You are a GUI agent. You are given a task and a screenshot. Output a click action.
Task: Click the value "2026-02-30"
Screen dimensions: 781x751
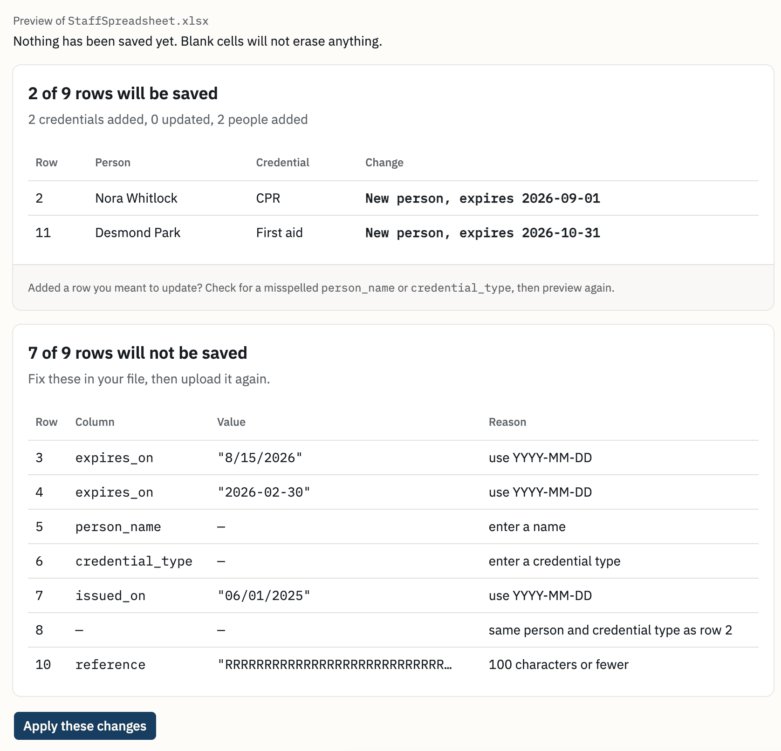coord(264,492)
